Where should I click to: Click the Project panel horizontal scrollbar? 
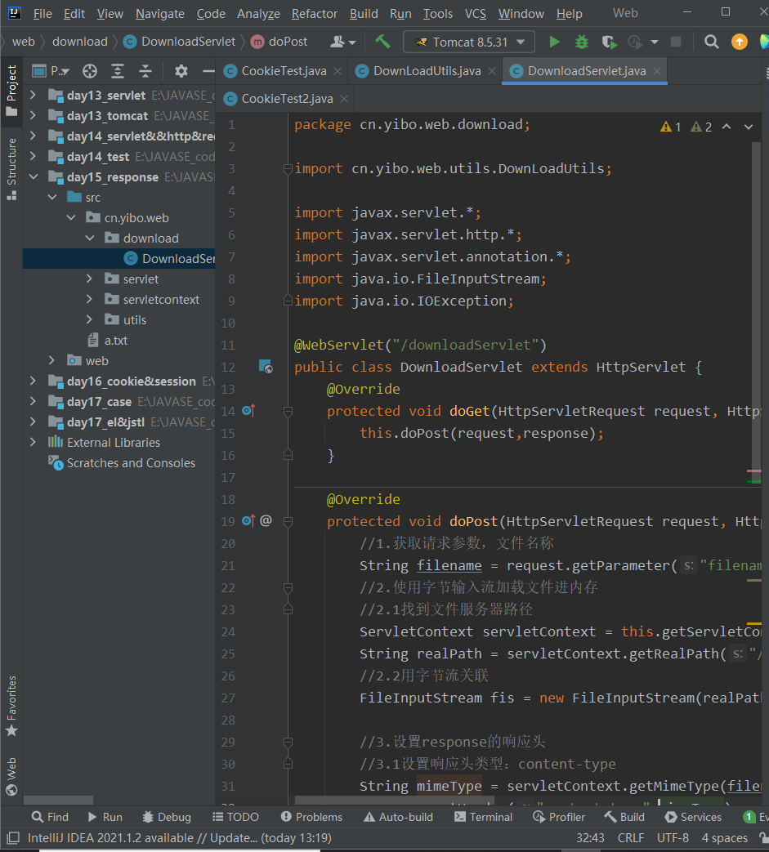[59, 800]
